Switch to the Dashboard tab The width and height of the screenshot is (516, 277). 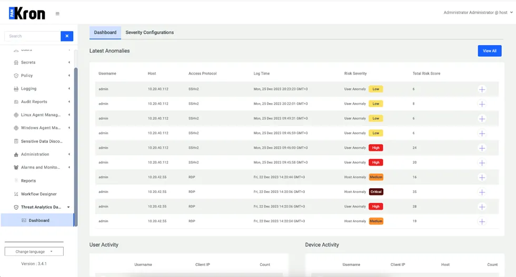pyautogui.click(x=105, y=33)
